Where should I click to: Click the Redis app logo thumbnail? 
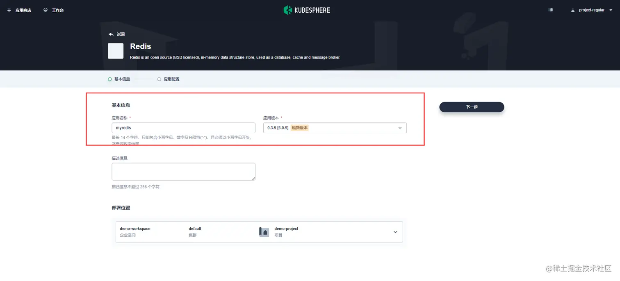tap(116, 51)
